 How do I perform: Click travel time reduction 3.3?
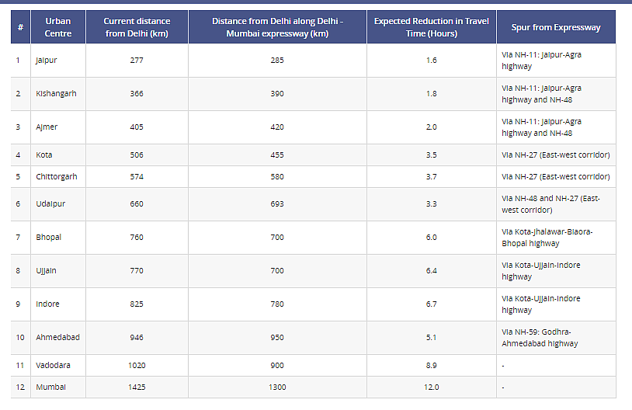click(431, 204)
